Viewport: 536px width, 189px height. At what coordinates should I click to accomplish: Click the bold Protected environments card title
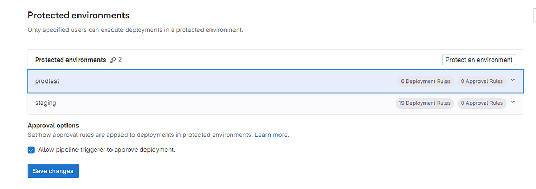tap(71, 60)
